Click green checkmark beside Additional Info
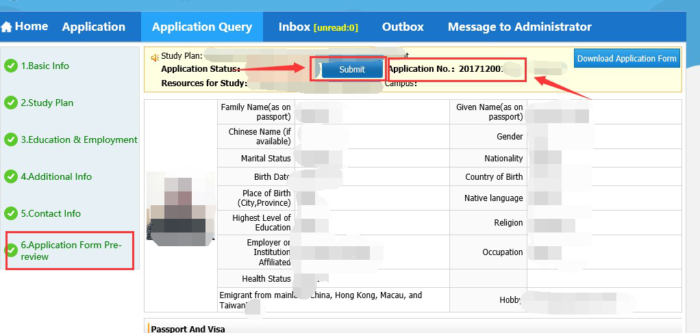This screenshot has width=700, height=333. coord(11,177)
